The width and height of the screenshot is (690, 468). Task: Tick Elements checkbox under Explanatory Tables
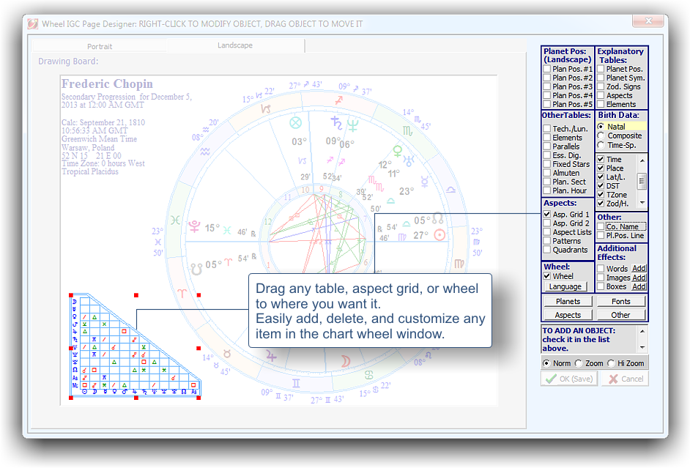pos(601,104)
